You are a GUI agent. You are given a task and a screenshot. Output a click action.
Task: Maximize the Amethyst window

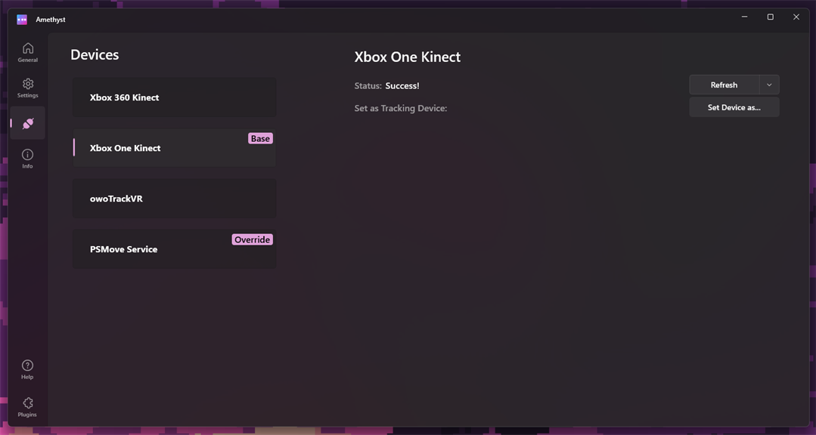click(x=770, y=17)
